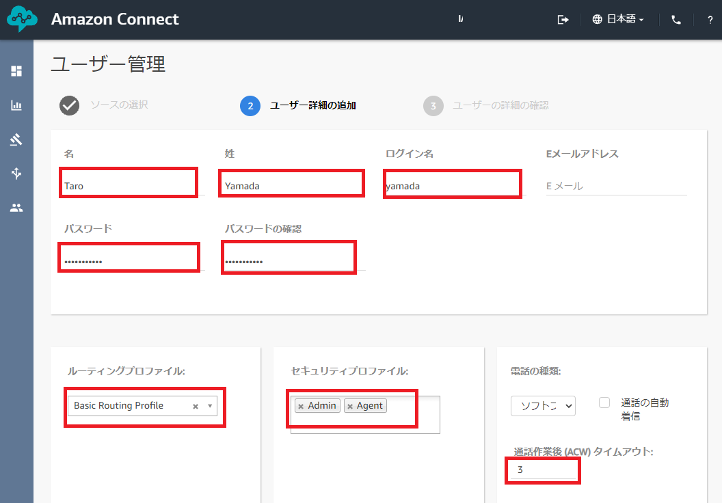The height and width of the screenshot is (503, 722).
Task: Clear the Basic Routing Profile selection
Action: coord(196,407)
